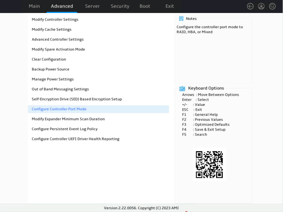Open Configure Persistent Event Log Policy

point(98,129)
